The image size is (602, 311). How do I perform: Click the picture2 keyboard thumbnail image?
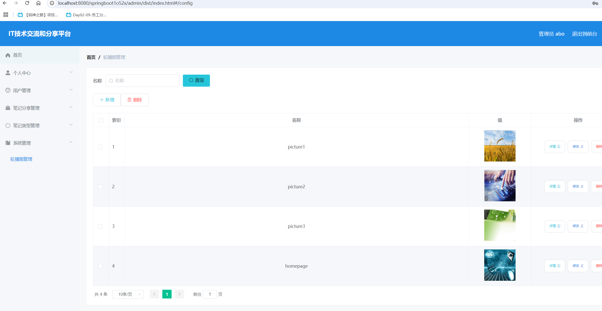pos(500,186)
